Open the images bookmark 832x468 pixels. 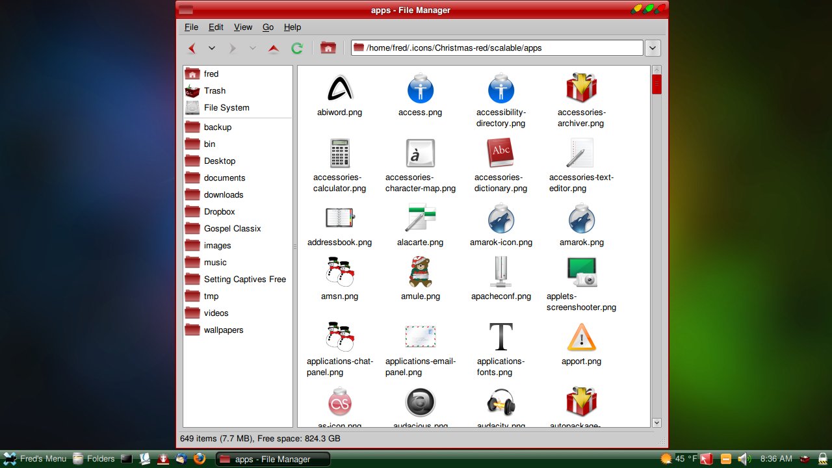(238, 246)
